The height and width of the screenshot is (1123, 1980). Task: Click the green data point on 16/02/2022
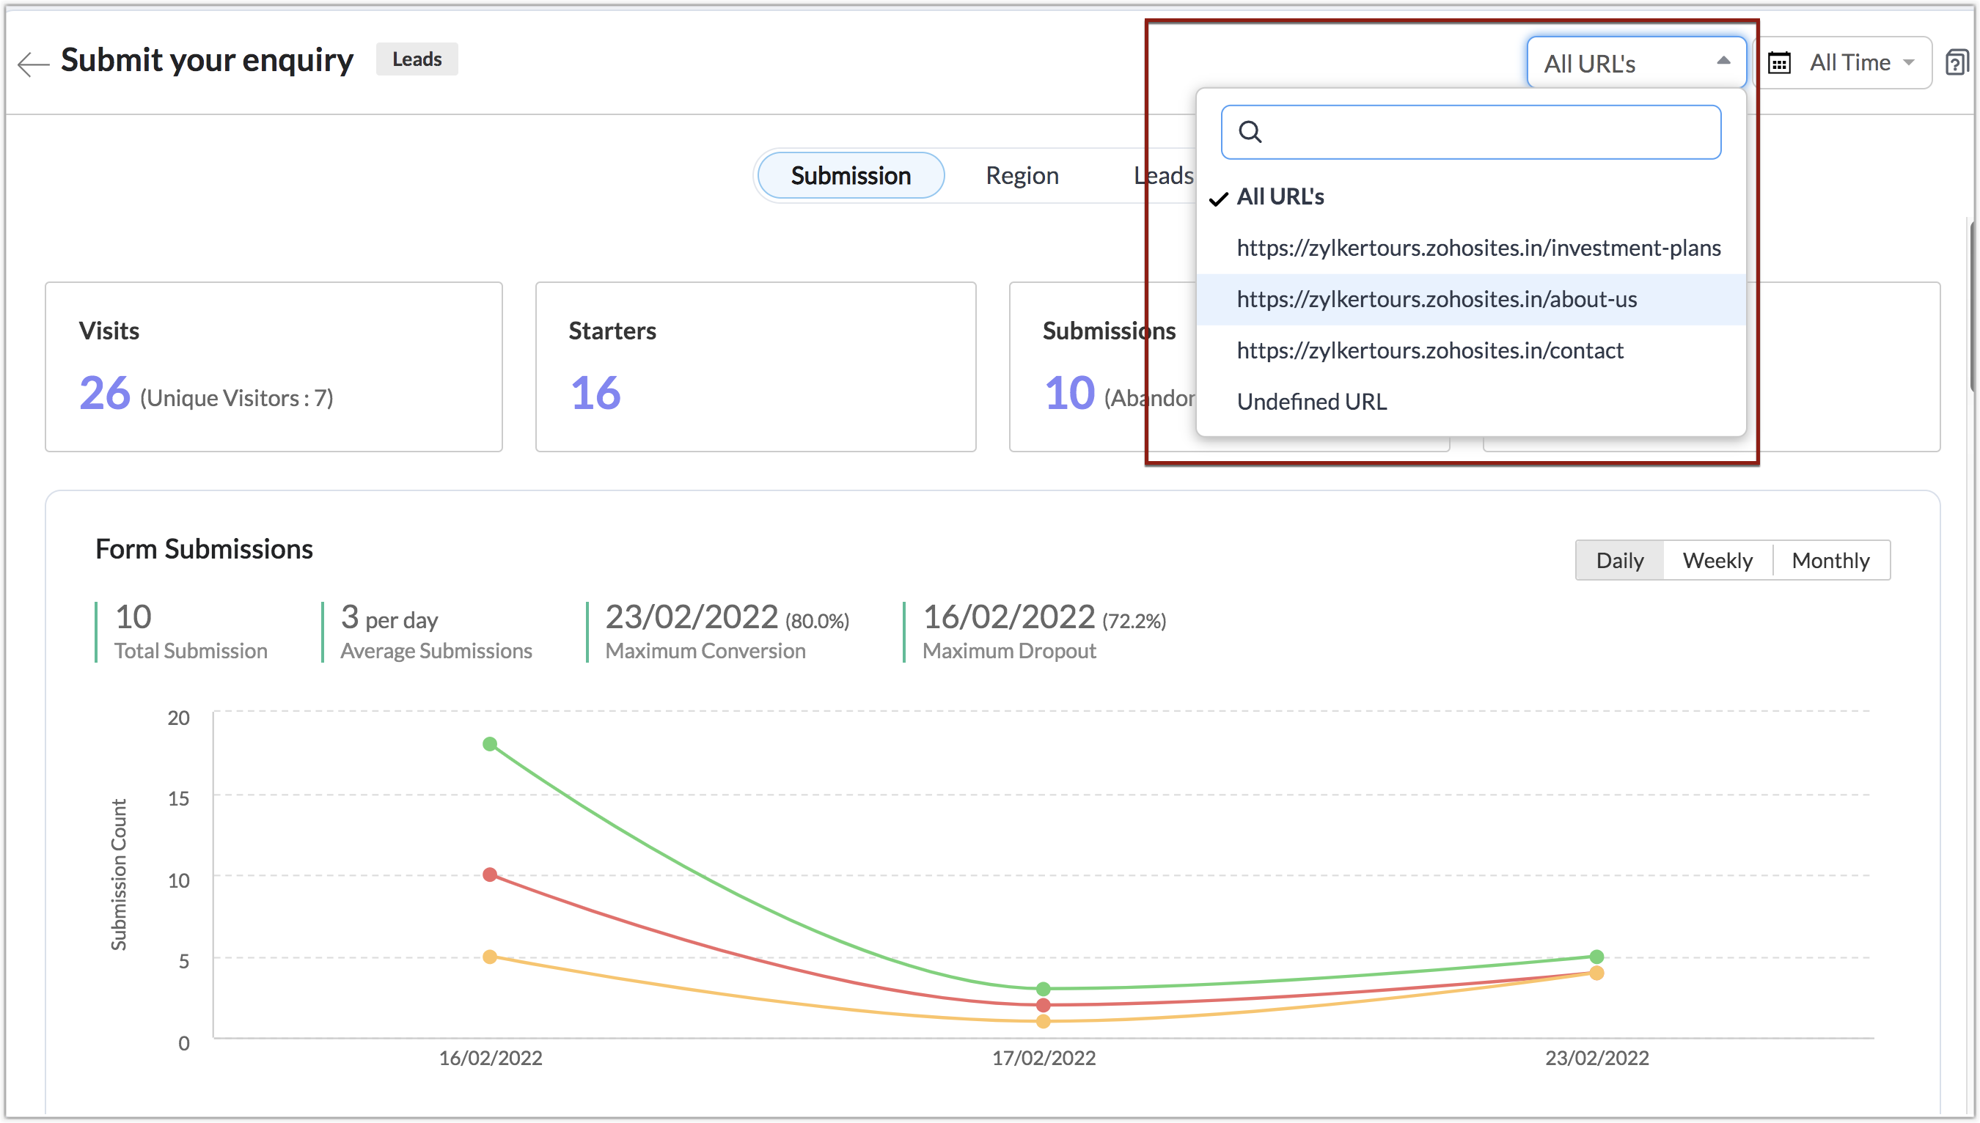point(490,743)
